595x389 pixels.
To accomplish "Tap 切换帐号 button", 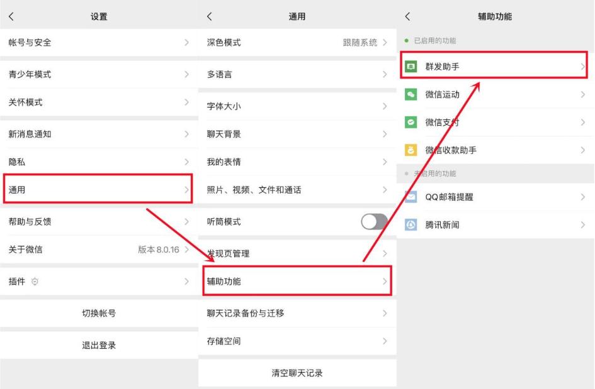I will point(99,313).
